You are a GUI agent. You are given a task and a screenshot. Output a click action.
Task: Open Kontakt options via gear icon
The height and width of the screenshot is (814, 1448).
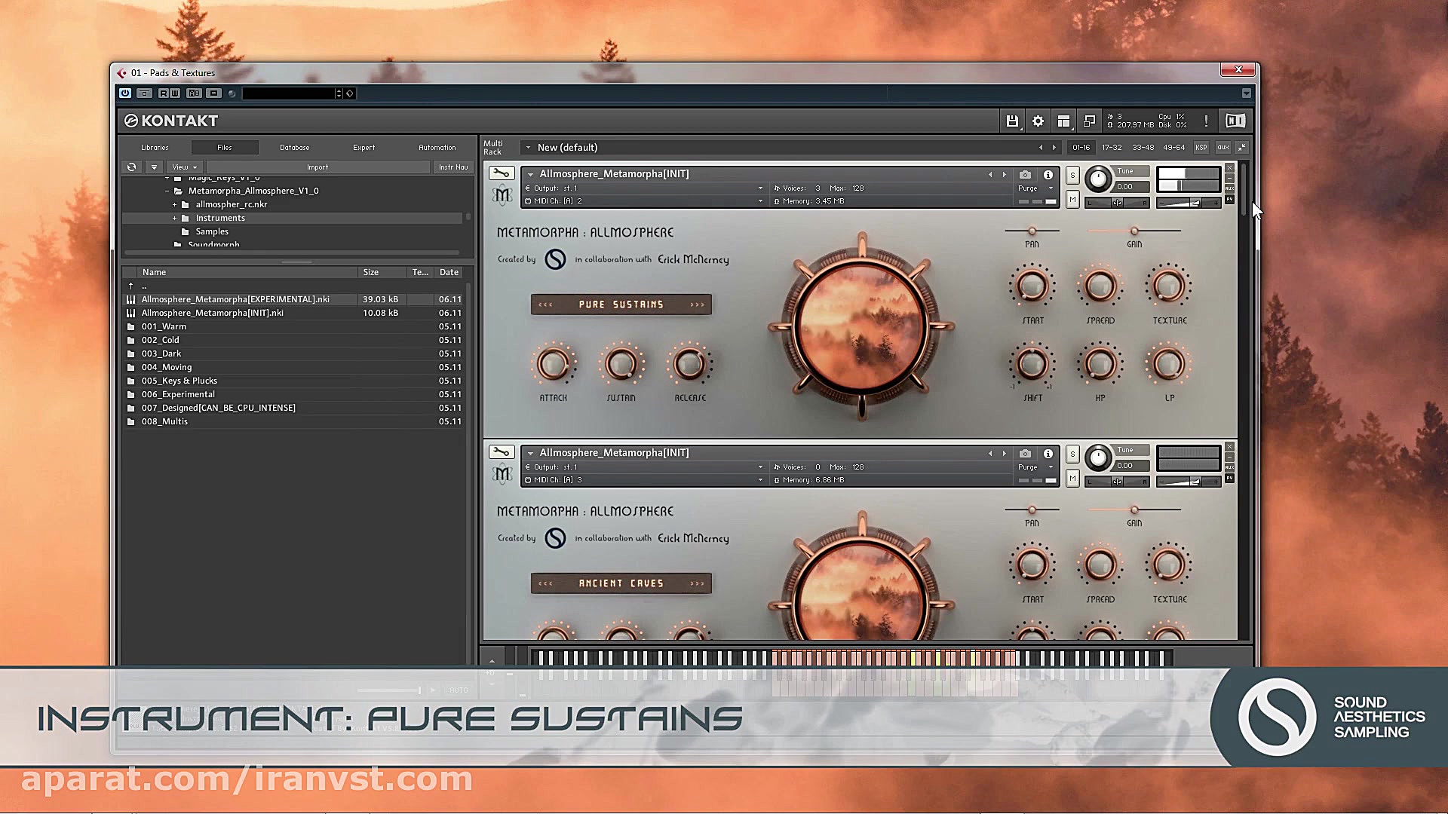[x=1038, y=121]
